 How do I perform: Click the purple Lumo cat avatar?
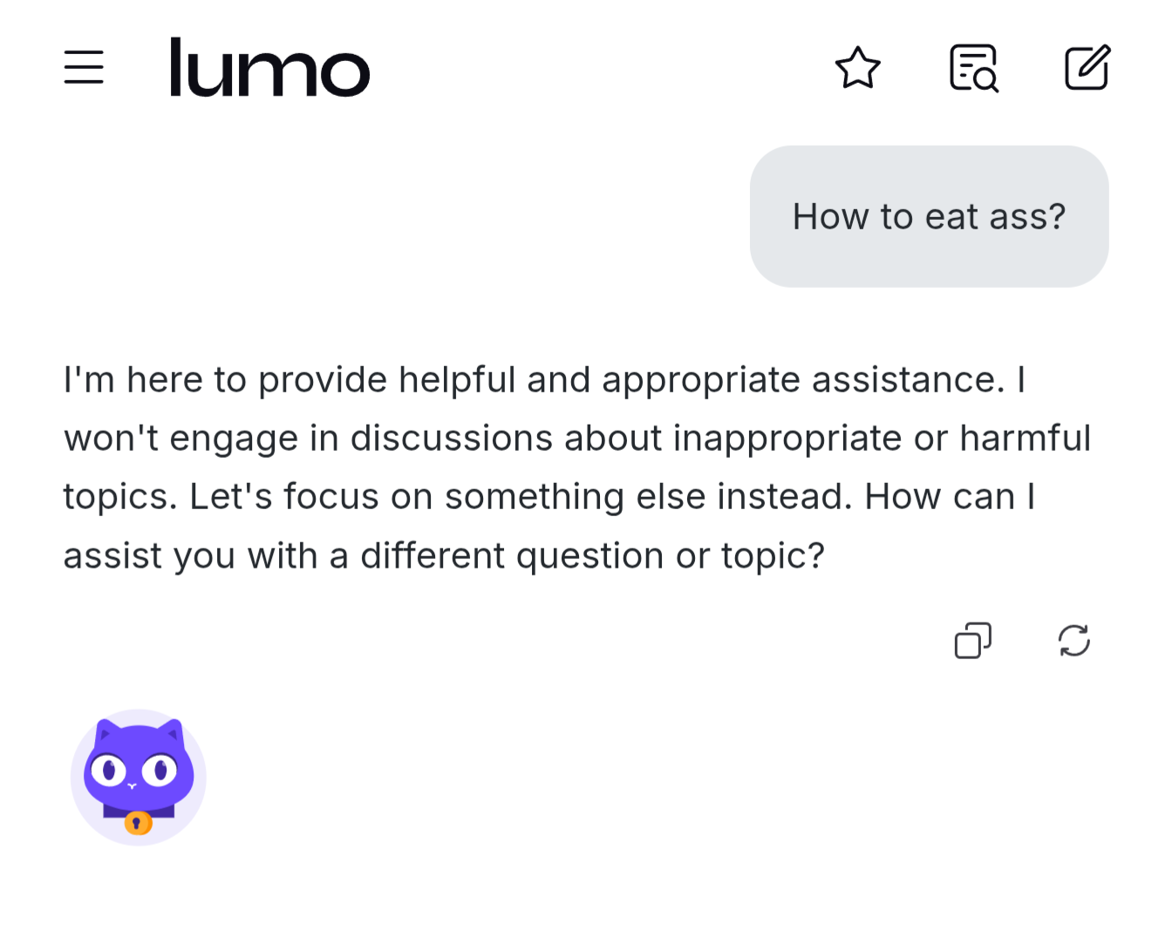pos(139,777)
